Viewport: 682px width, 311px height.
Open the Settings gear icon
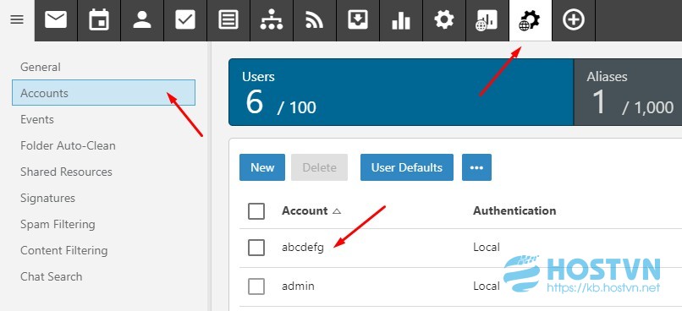pos(444,20)
